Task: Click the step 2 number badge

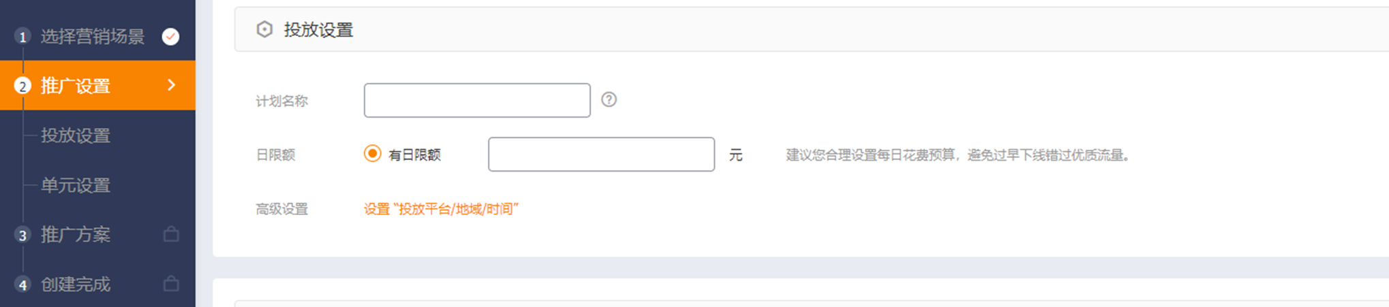Action: click(x=22, y=86)
